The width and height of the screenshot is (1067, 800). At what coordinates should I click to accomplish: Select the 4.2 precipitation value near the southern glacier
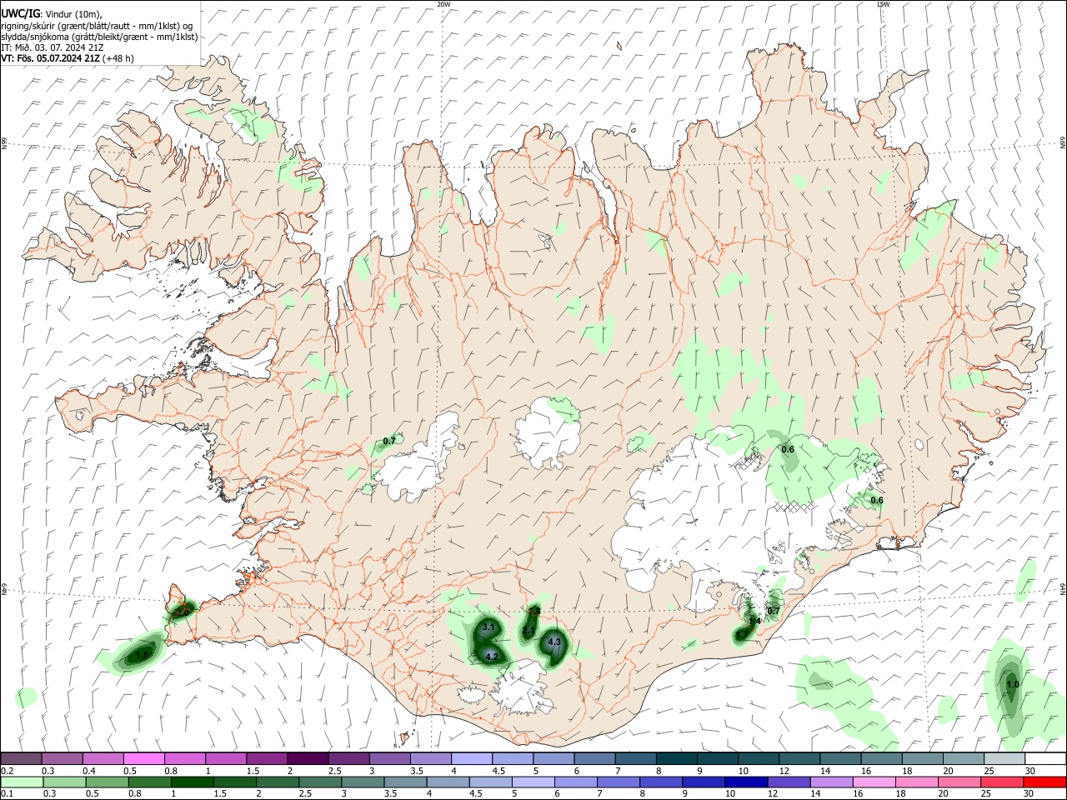(x=491, y=657)
